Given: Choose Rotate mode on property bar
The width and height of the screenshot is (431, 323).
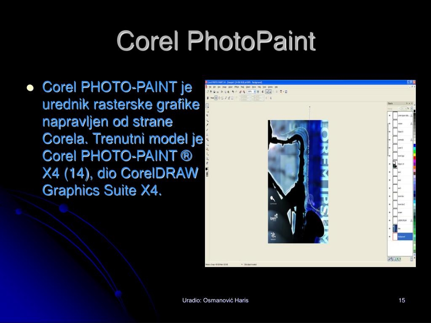Looking at the screenshot, I should click(x=219, y=98).
